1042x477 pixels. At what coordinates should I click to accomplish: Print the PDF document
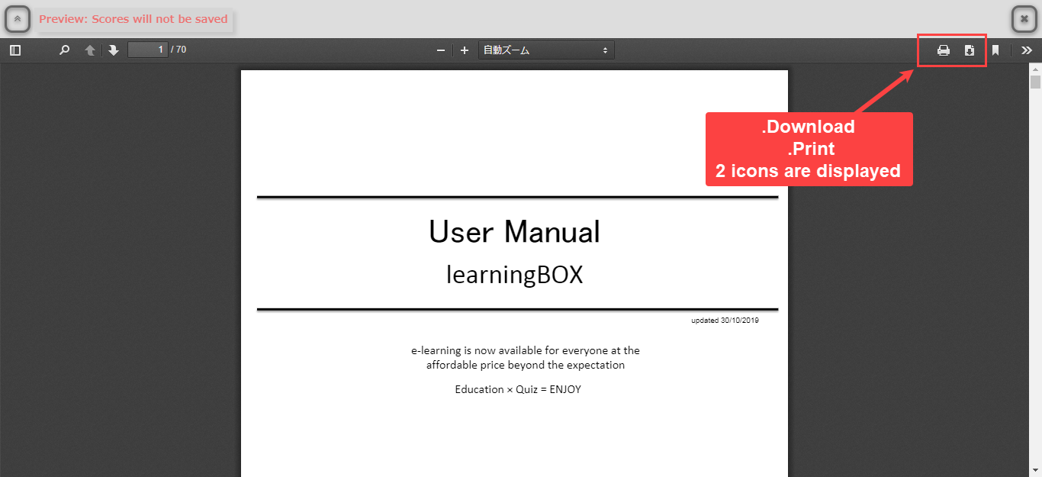coord(944,50)
